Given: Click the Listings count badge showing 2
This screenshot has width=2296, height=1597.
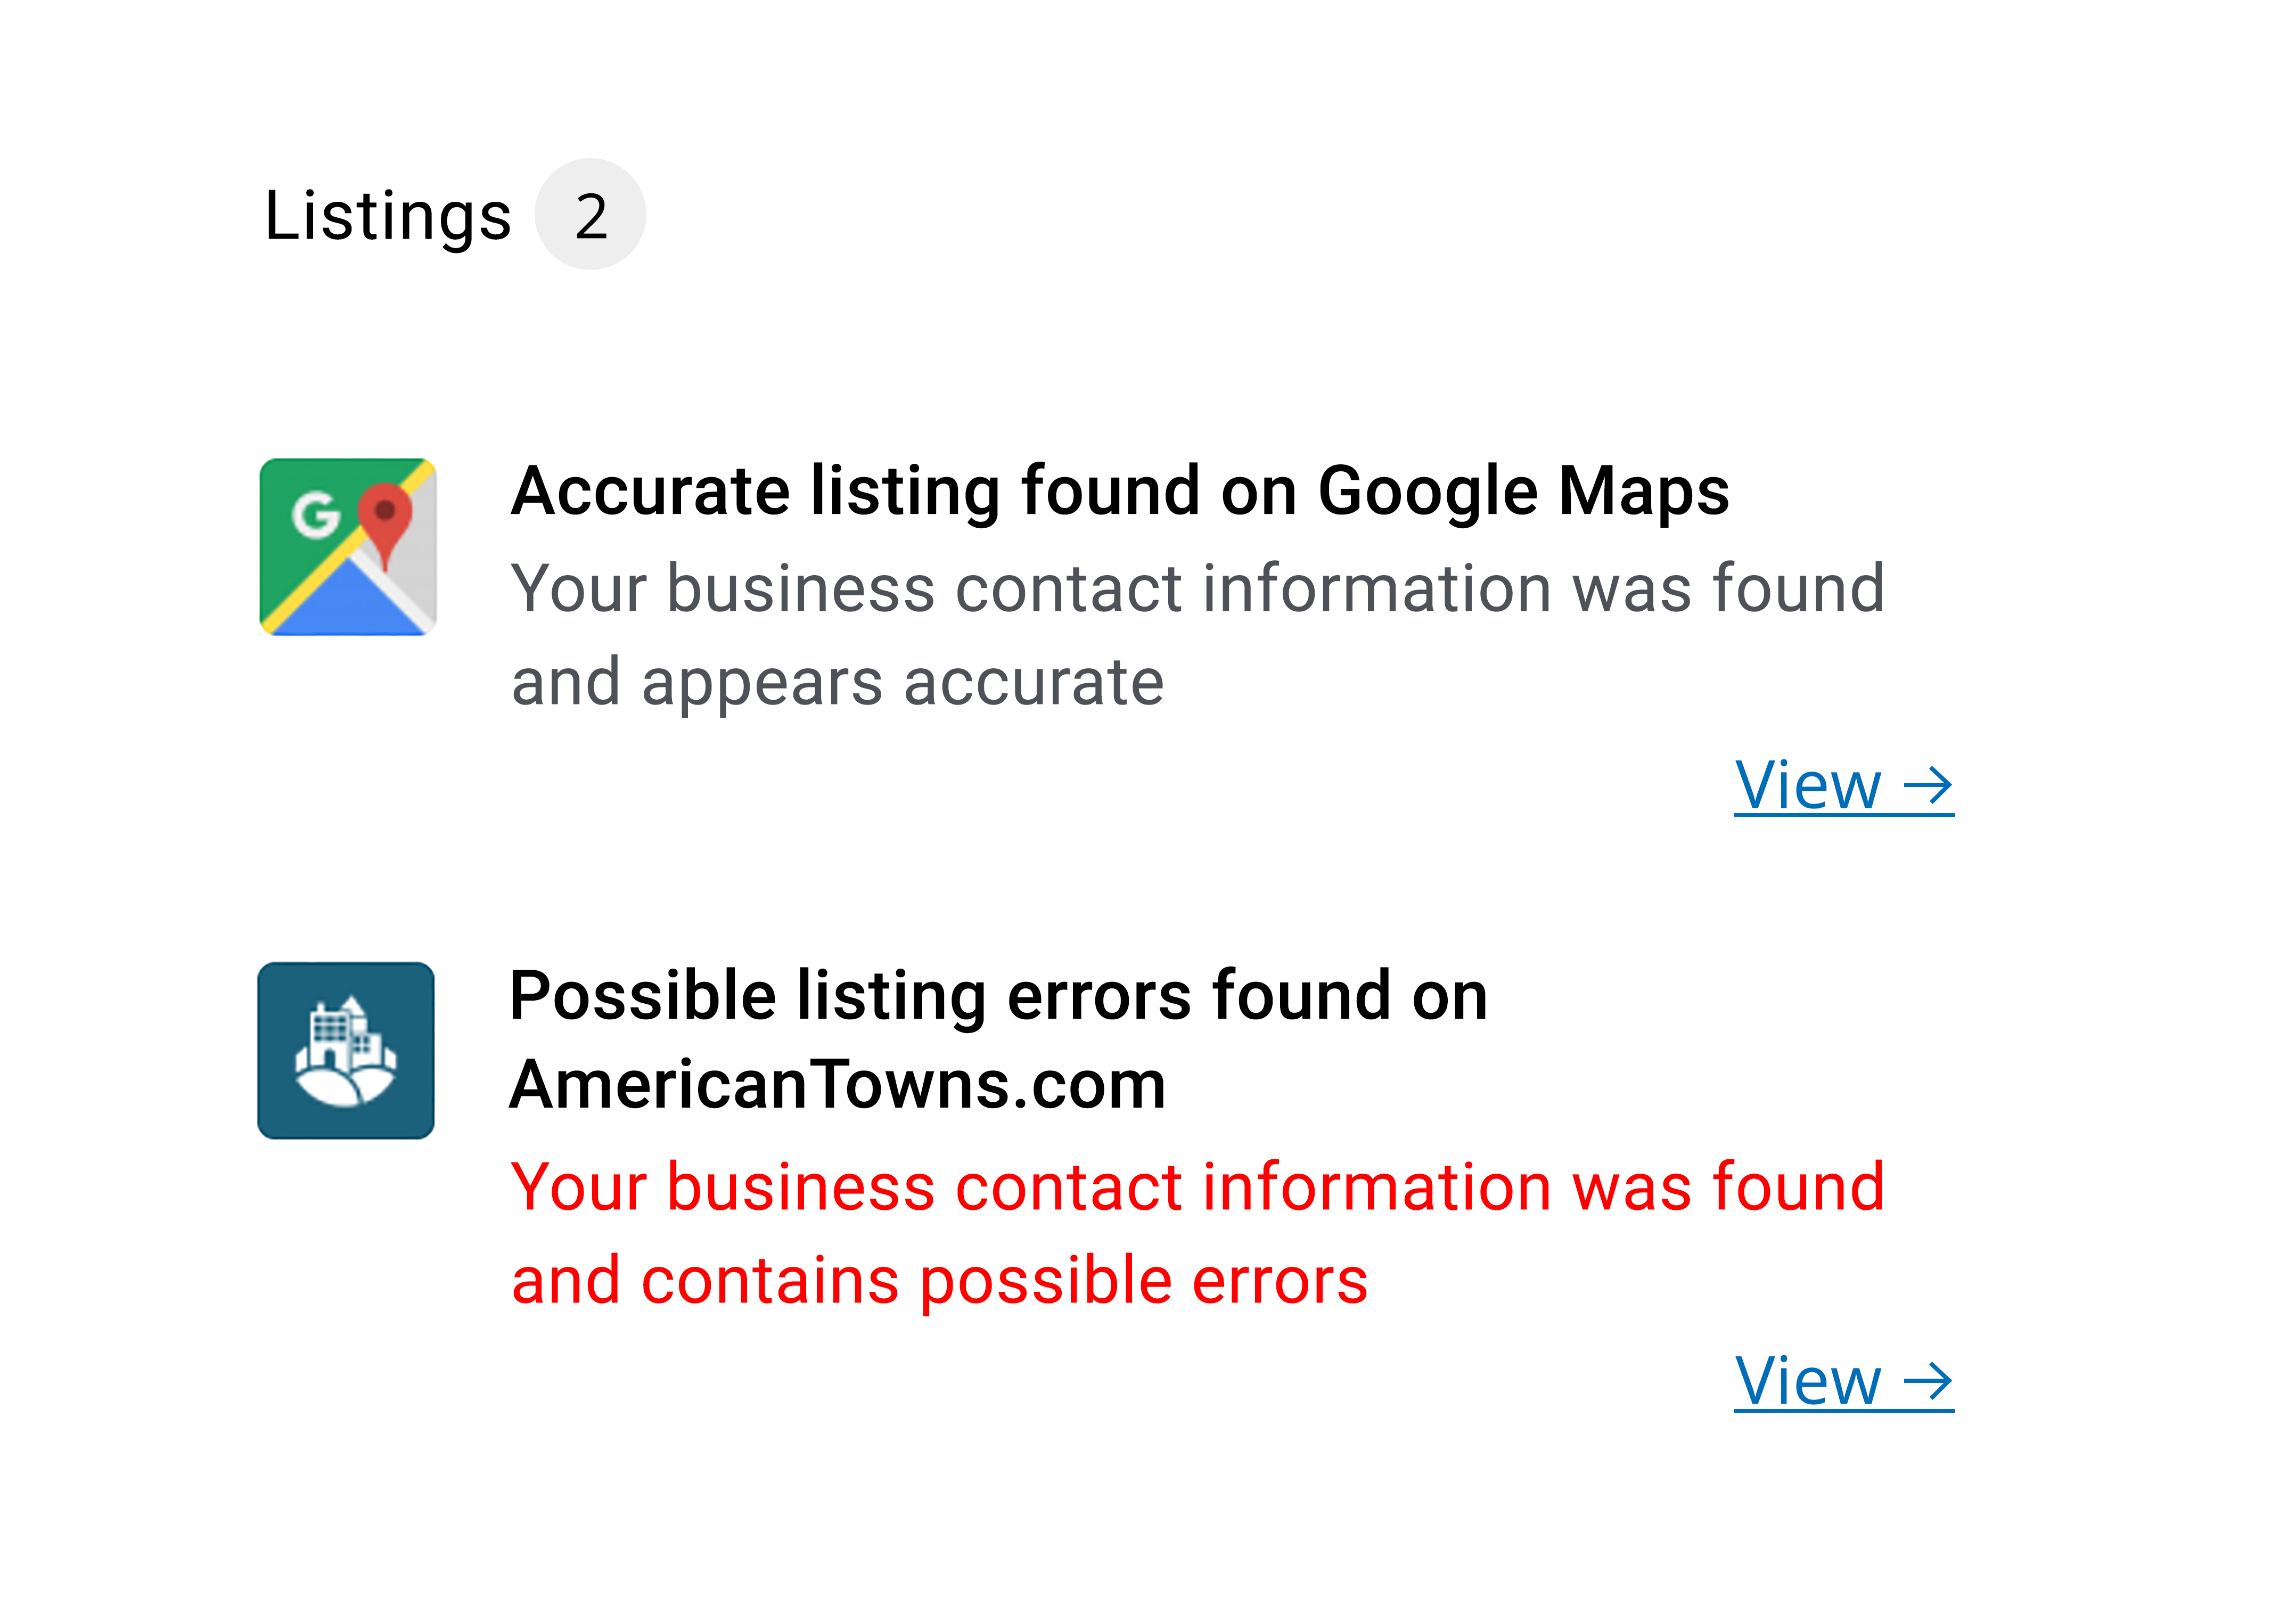Looking at the screenshot, I should 590,214.
